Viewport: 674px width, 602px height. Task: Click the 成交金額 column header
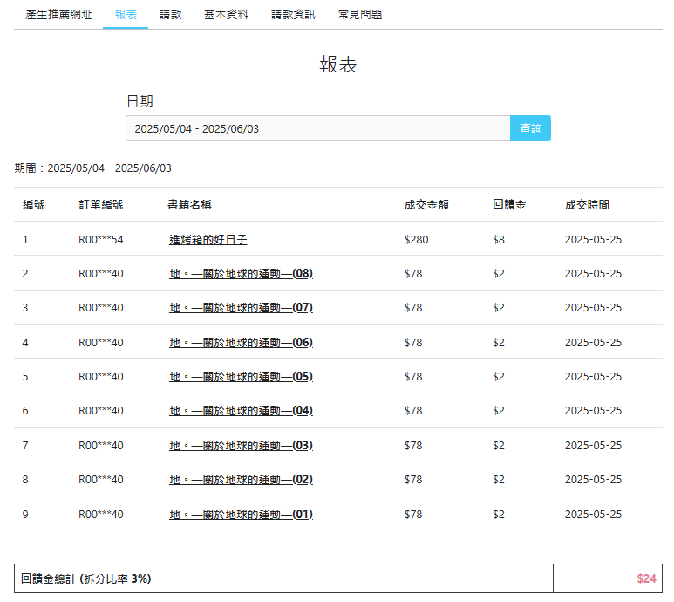tap(426, 205)
